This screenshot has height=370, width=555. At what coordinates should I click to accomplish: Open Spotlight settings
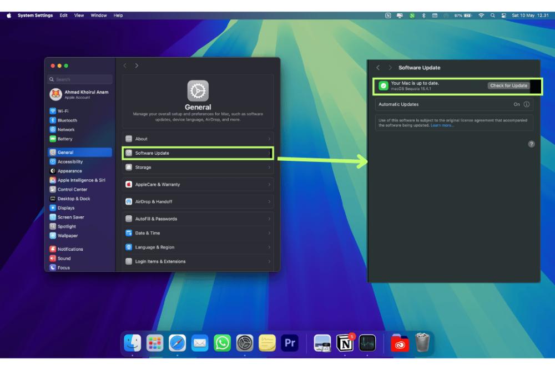[79, 226]
